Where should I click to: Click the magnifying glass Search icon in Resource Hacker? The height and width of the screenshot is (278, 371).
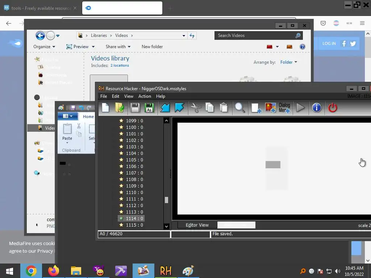pyautogui.click(x=240, y=108)
